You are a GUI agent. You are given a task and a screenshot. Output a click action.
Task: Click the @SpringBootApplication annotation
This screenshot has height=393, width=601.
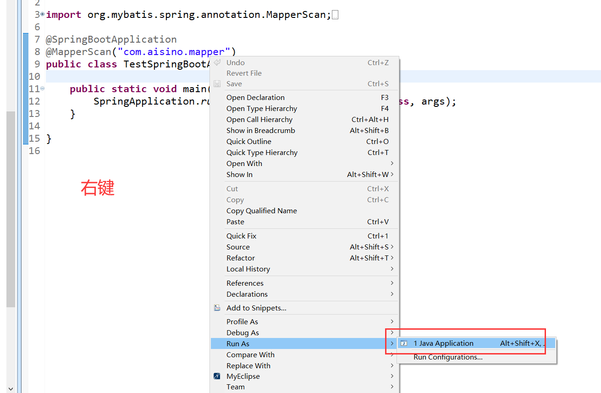point(111,39)
